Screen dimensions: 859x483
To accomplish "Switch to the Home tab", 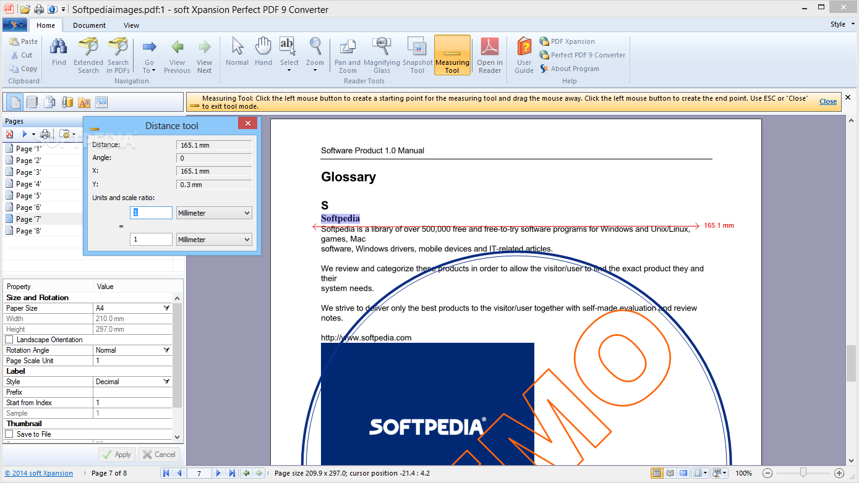I will pyautogui.click(x=46, y=25).
